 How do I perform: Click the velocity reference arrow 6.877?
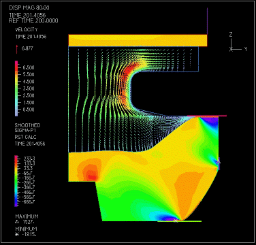(16, 49)
